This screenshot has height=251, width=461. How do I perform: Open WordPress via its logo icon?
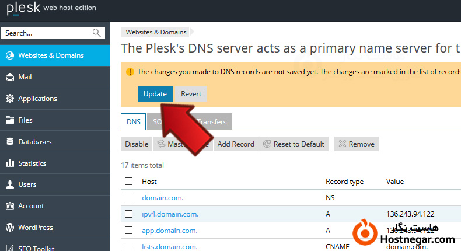9,228
